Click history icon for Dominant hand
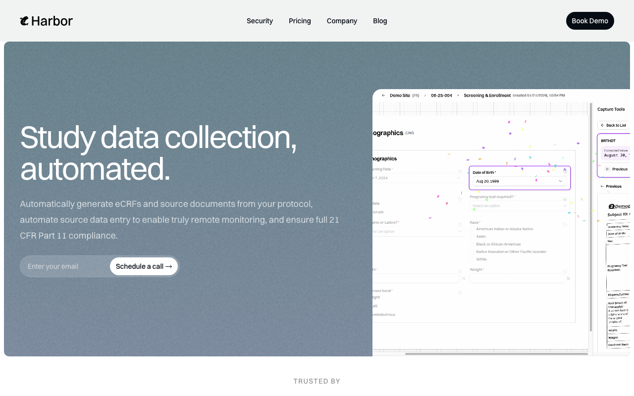Image resolution: width=634 pixels, height=396 pixels. point(460,293)
